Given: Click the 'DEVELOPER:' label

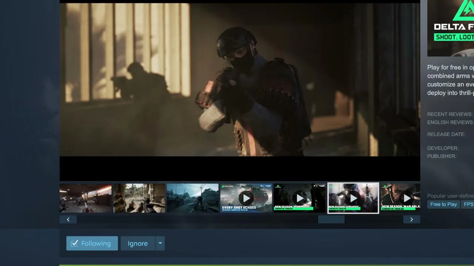Looking at the screenshot, I should pyautogui.click(x=443, y=148).
